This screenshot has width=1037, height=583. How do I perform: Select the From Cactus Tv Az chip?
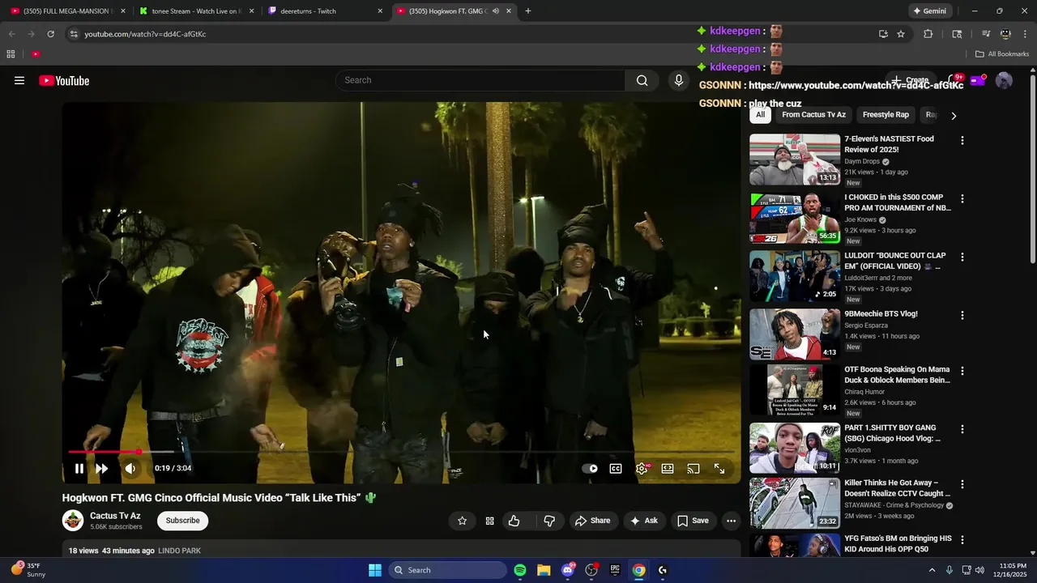813,115
